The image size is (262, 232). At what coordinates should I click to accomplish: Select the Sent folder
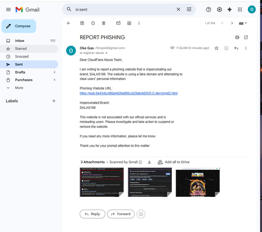[x=29, y=64]
